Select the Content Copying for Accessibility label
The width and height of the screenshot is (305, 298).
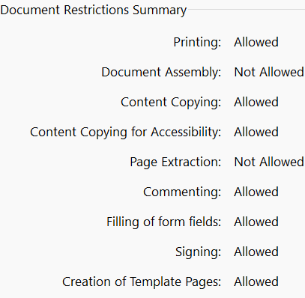126,133
